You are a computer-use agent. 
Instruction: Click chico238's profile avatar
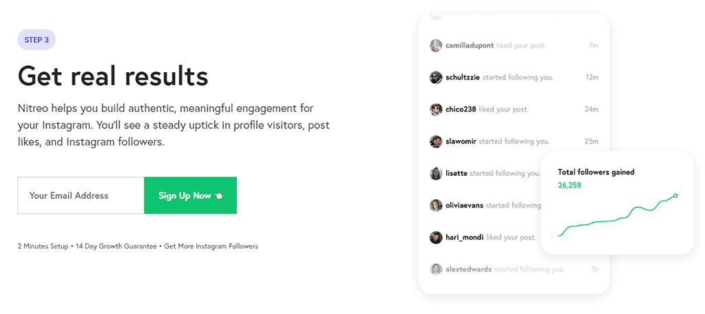pos(436,109)
